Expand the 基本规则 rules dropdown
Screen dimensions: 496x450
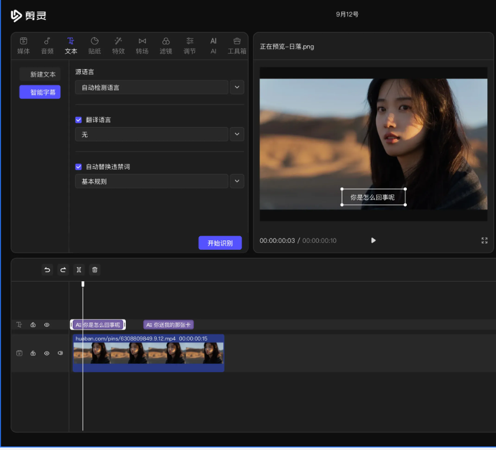click(237, 181)
